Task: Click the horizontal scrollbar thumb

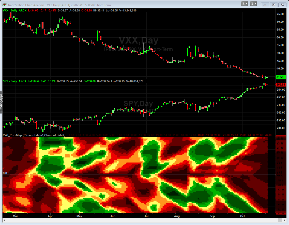Action: point(280,220)
